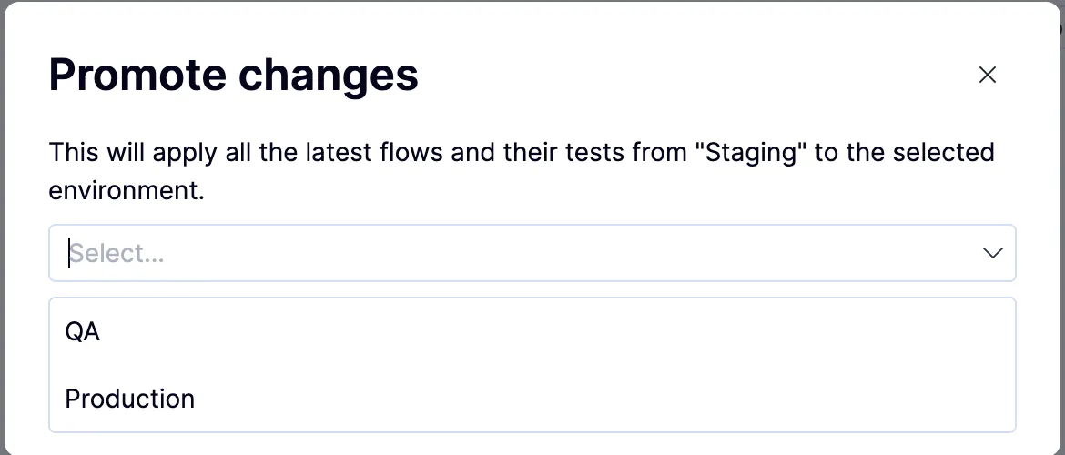Focus the Select... environment input
This screenshot has width=1065, height=455.
510,253
